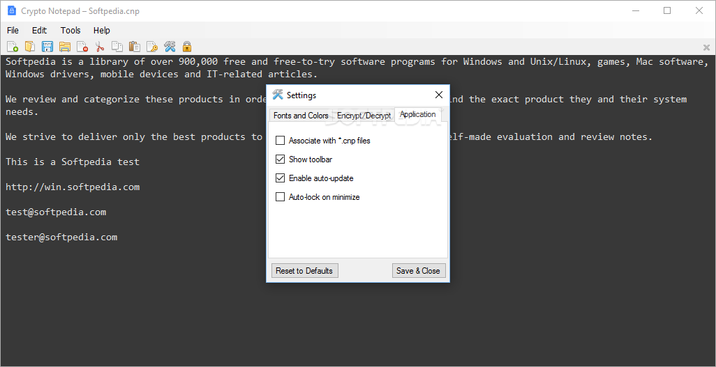
Task: Save with the blue floppy disk icon
Action: (x=47, y=47)
